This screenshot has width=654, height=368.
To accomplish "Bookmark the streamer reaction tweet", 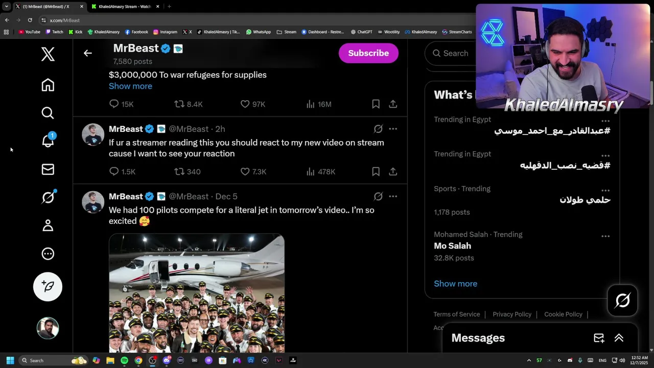I will tap(376, 172).
